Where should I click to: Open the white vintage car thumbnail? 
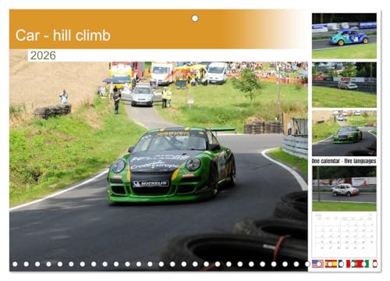pos(344,189)
